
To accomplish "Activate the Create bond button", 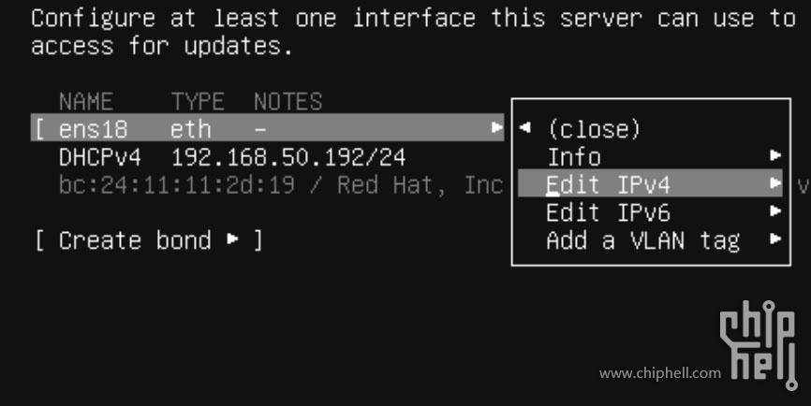I will pos(149,240).
